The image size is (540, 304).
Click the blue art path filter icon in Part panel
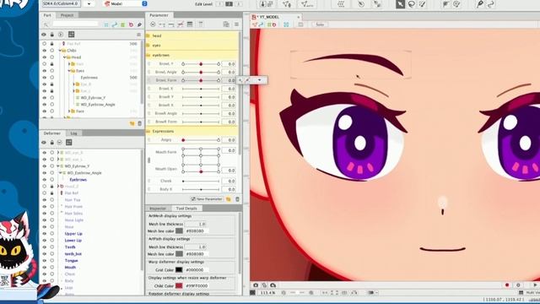[115, 24]
